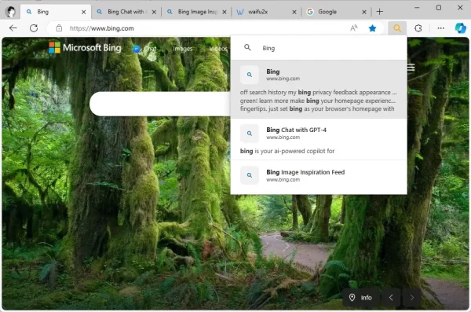
Task: Go back to the previous page
Action: click(13, 28)
